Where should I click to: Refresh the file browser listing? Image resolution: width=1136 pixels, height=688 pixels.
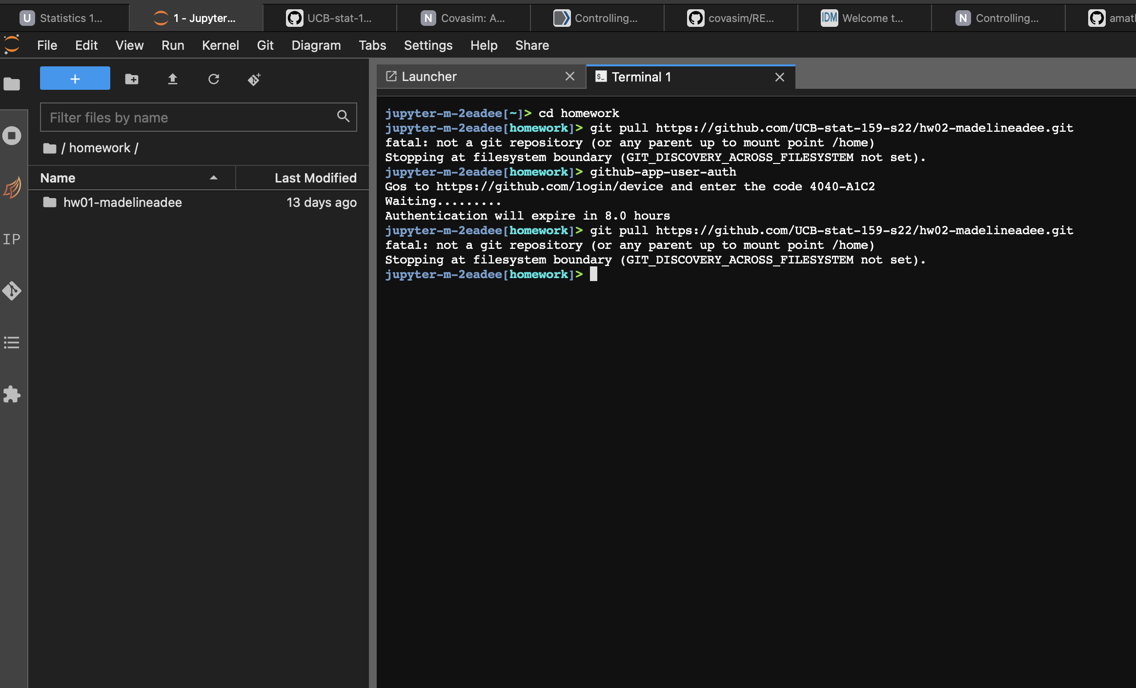click(x=214, y=79)
